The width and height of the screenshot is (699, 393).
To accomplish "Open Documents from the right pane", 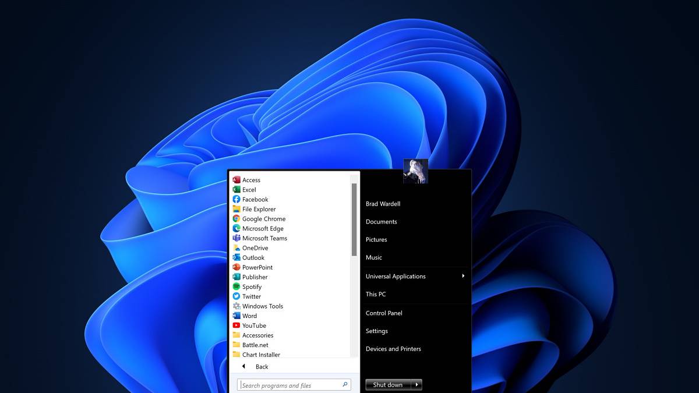I will [x=381, y=222].
